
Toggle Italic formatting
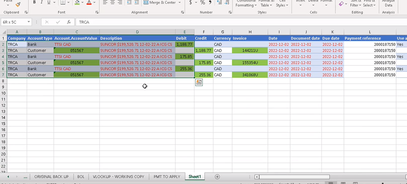[41, 2]
